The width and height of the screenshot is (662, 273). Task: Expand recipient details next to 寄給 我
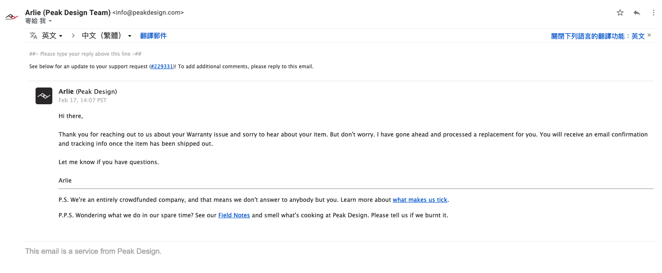(x=50, y=21)
